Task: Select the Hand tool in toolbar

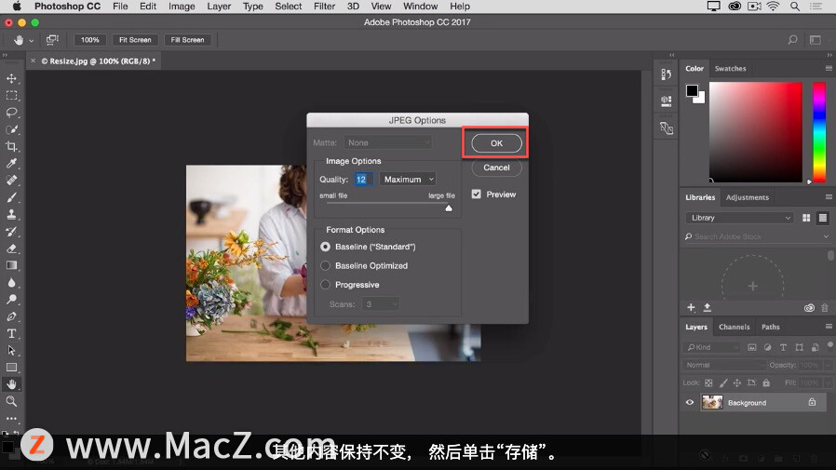Action: (11, 384)
